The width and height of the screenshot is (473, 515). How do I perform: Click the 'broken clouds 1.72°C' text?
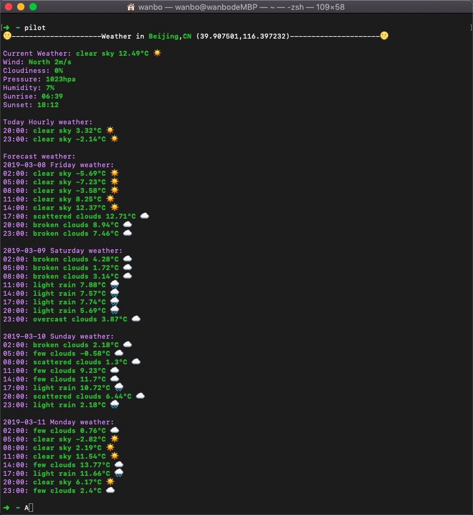(x=76, y=268)
